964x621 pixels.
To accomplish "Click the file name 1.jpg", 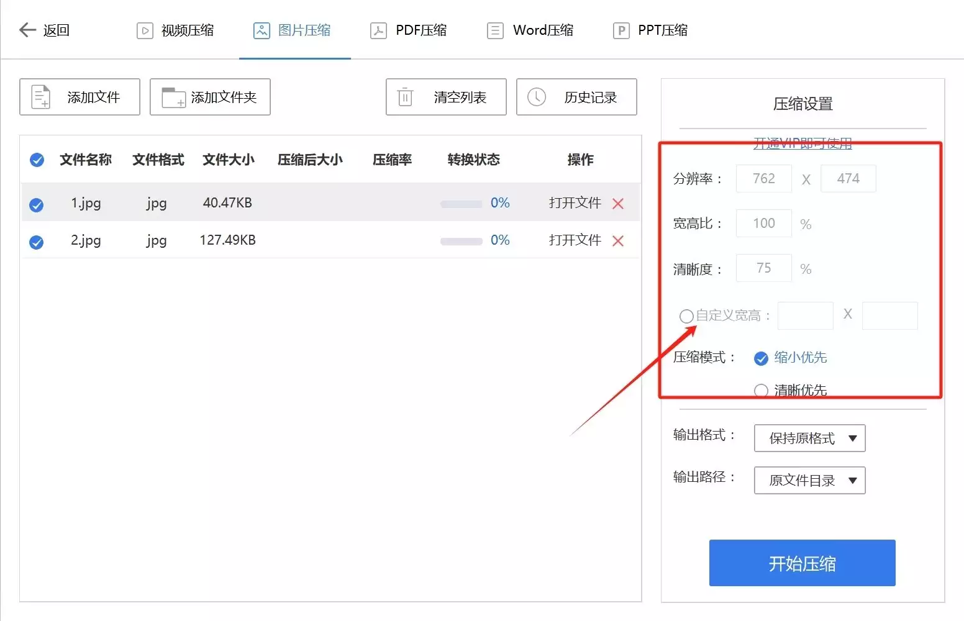I will (x=86, y=203).
